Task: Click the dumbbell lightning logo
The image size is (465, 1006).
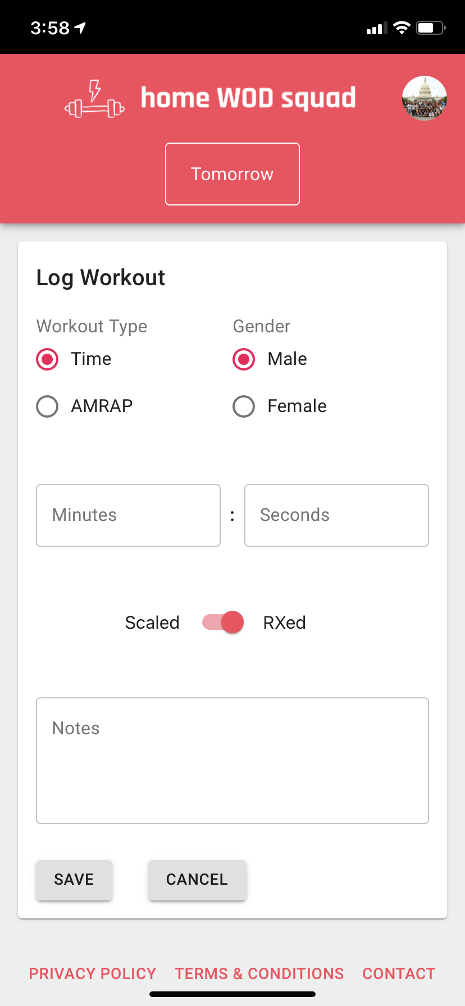Action: (x=93, y=100)
